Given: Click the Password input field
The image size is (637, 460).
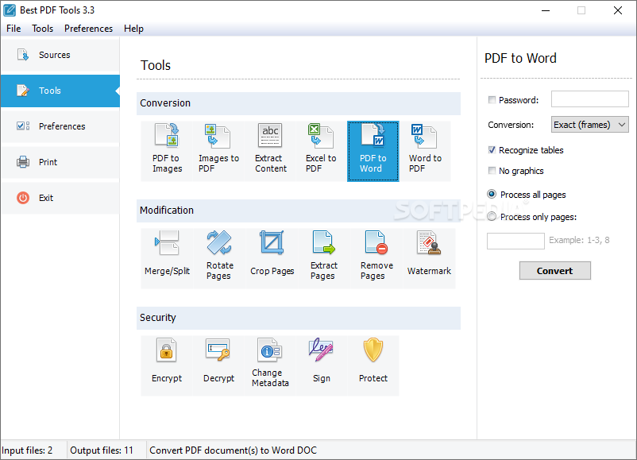Looking at the screenshot, I should [x=590, y=99].
